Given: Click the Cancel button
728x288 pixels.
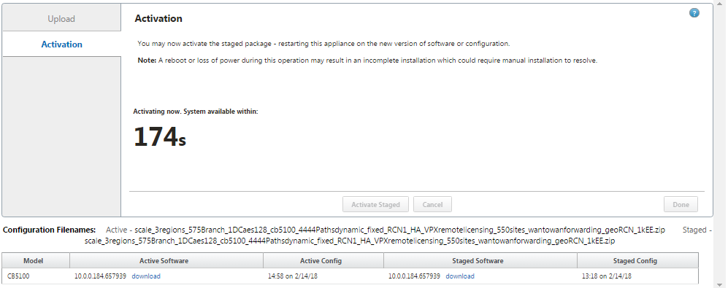Looking at the screenshot, I should tap(432, 205).
